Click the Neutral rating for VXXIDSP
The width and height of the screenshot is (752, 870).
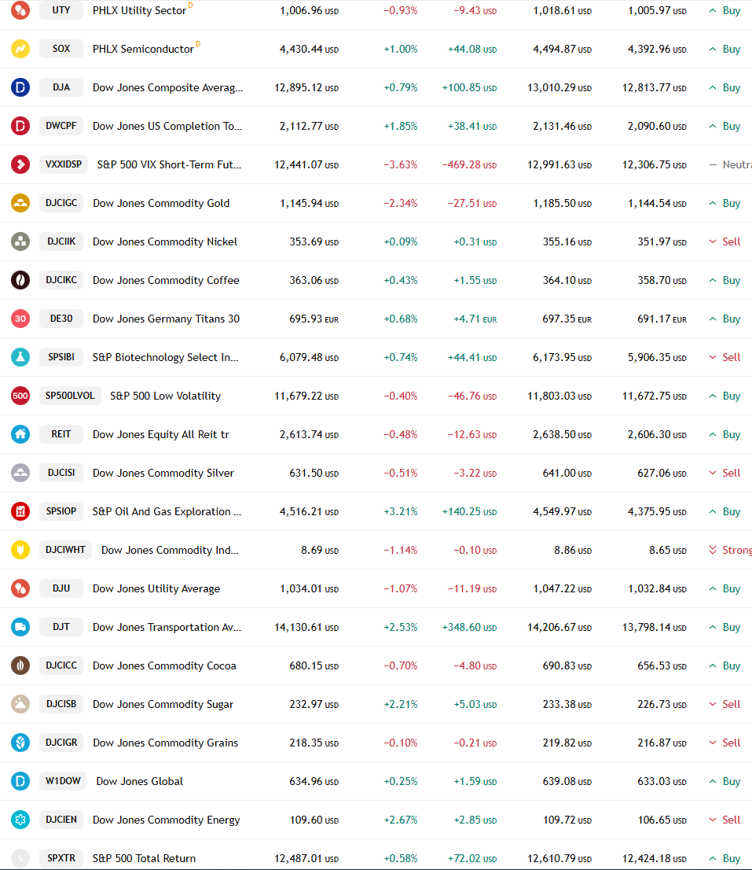(x=730, y=164)
